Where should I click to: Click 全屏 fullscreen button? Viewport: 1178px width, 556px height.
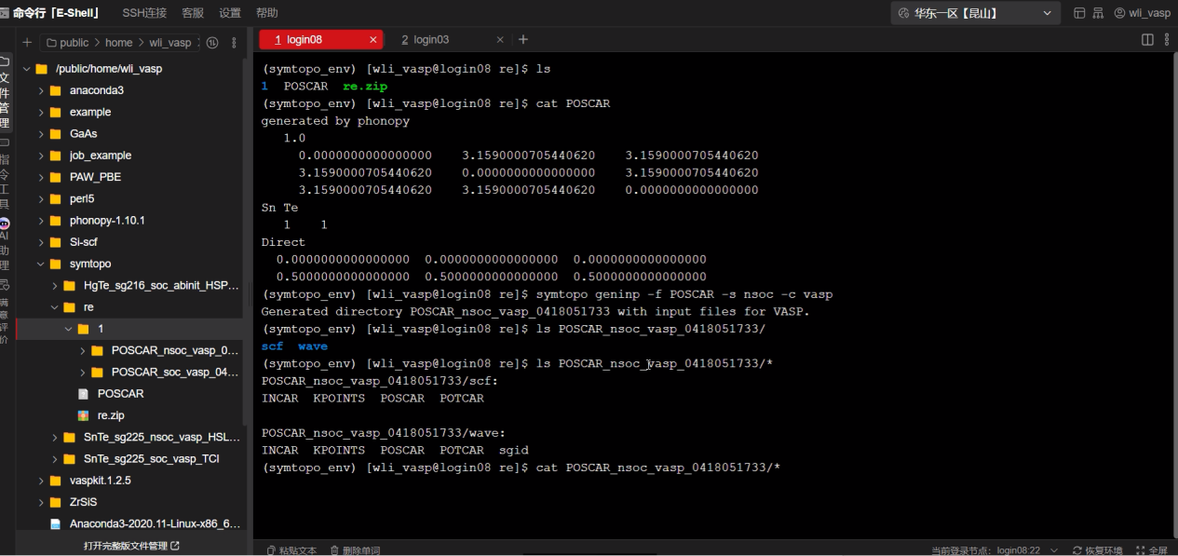[x=1150, y=550]
